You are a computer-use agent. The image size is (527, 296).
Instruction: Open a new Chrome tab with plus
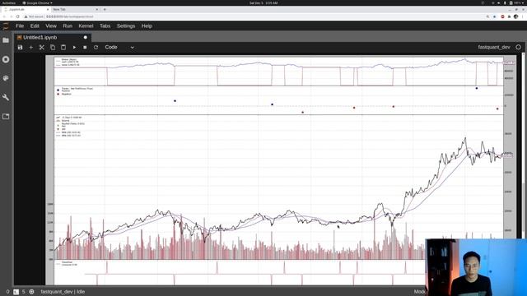(x=105, y=9)
